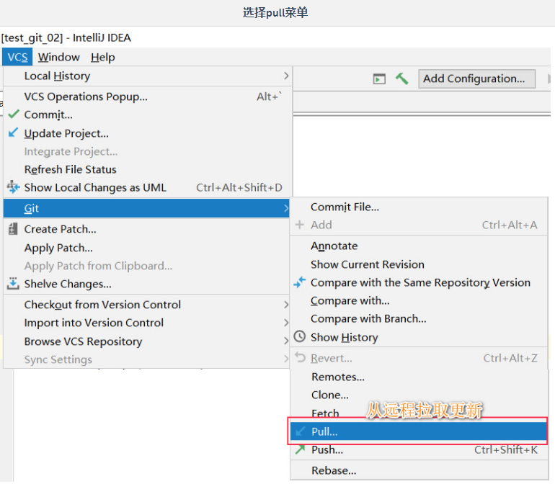Expand Browse VCS Repository submenu arrow
The width and height of the screenshot is (555, 484).
point(286,341)
